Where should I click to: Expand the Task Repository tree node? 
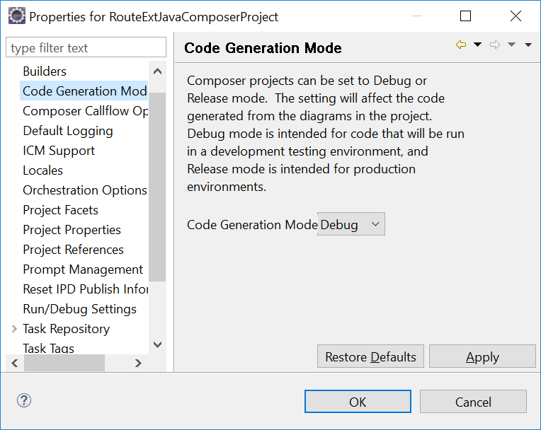pyautogui.click(x=14, y=329)
